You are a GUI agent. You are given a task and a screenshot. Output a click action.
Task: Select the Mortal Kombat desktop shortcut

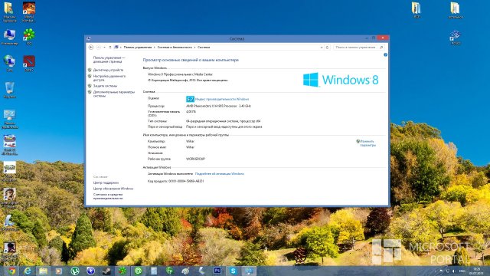pyautogui.click(x=29, y=12)
